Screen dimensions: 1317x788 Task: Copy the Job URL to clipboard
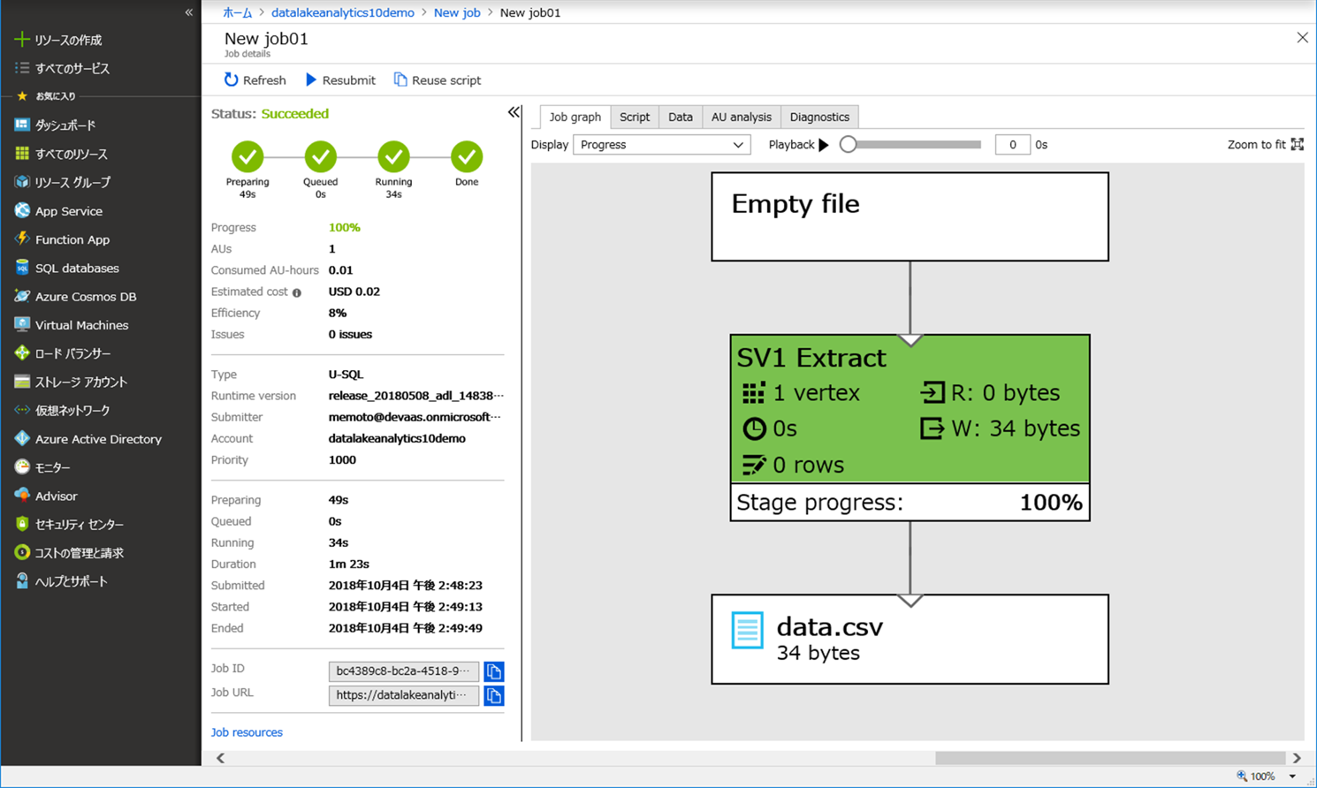click(494, 695)
